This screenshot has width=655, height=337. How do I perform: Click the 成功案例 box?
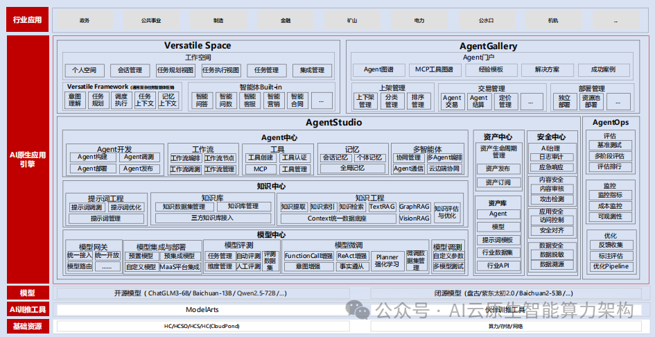point(603,70)
